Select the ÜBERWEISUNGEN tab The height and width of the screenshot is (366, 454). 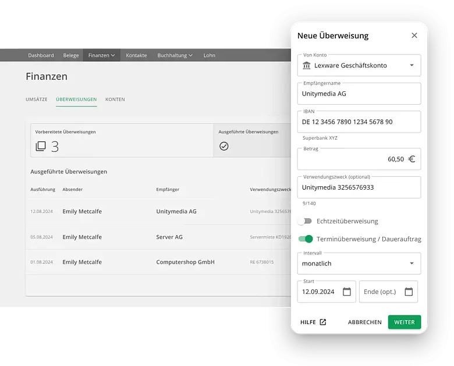coord(76,100)
